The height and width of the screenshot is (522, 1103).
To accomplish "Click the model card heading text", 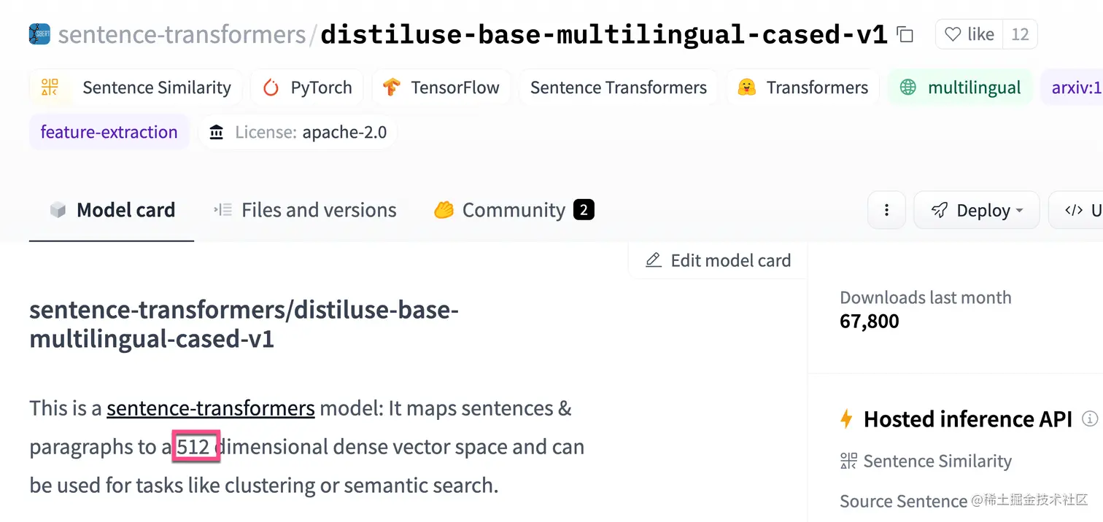I will [x=244, y=324].
